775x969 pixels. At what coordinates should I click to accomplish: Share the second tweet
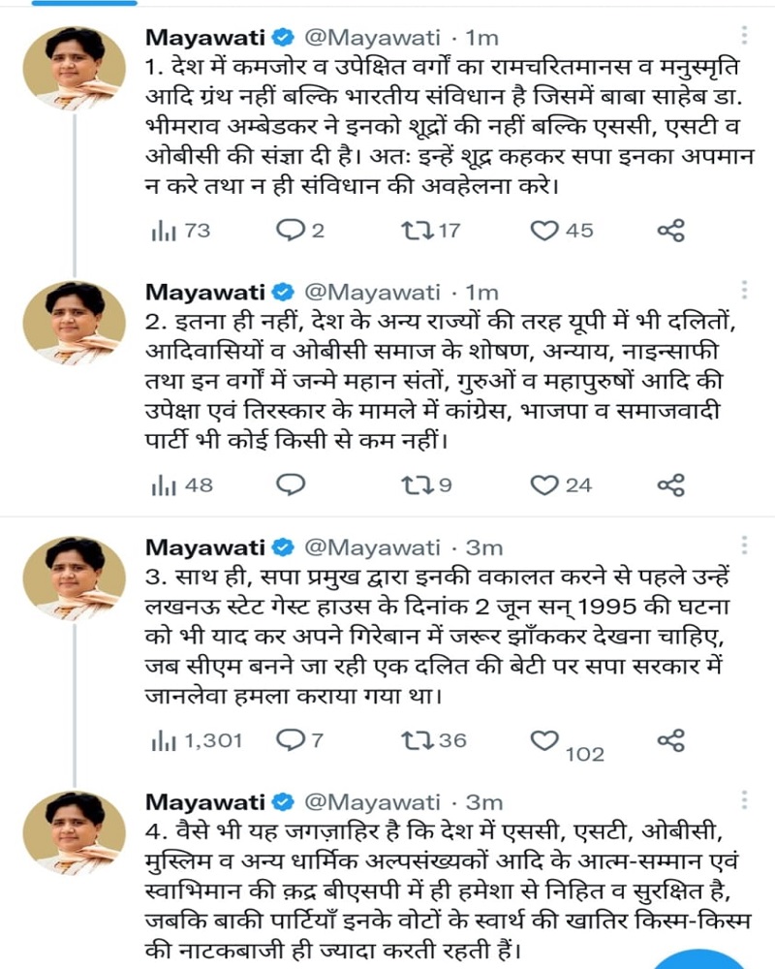(671, 484)
